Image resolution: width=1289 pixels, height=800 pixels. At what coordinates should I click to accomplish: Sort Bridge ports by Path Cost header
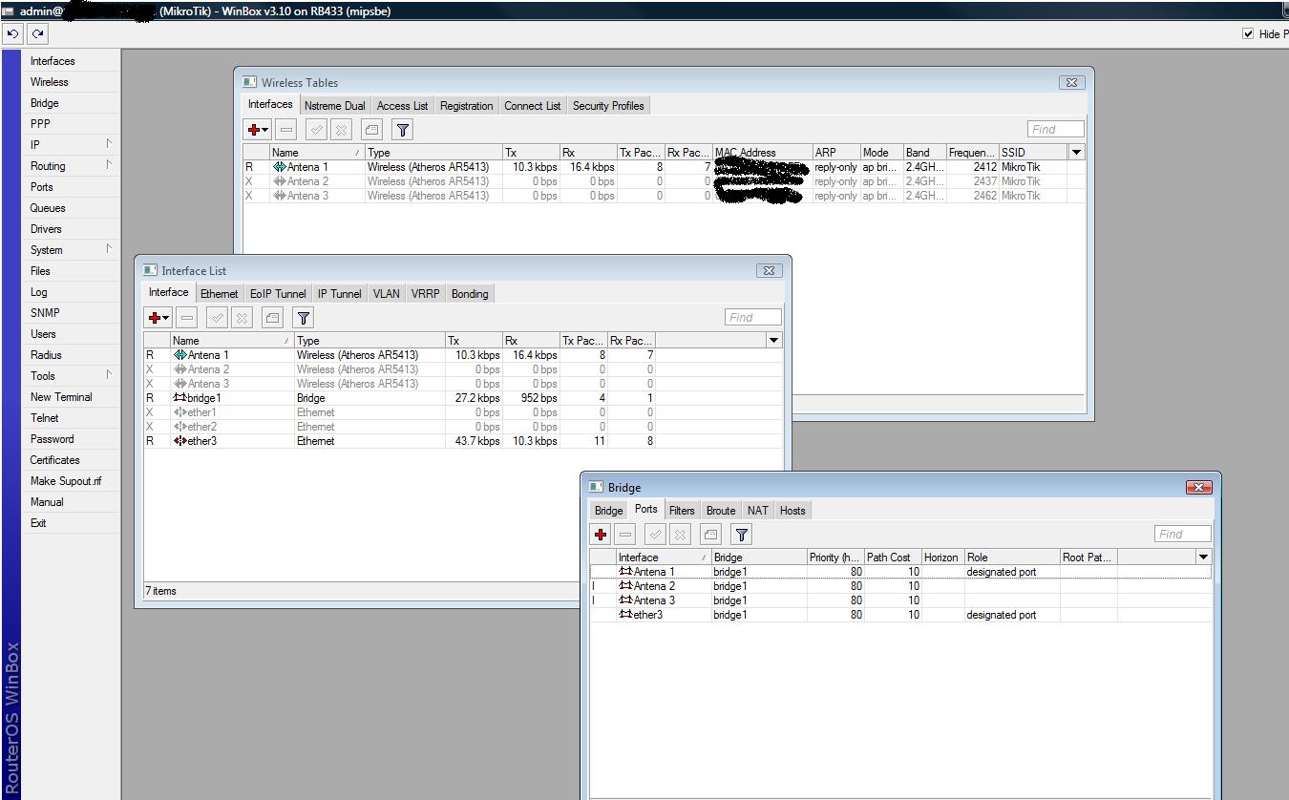[893, 558]
